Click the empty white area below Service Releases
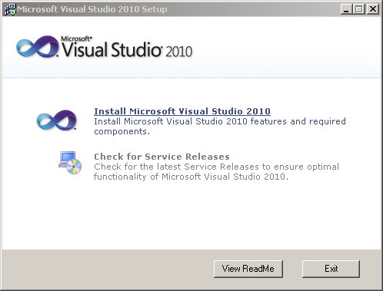The image size is (383, 291). (191, 215)
